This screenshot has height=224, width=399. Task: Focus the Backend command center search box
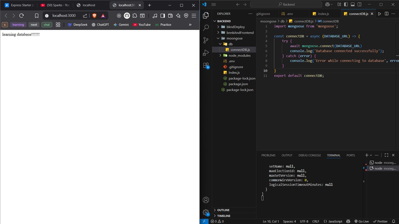click(x=287, y=5)
